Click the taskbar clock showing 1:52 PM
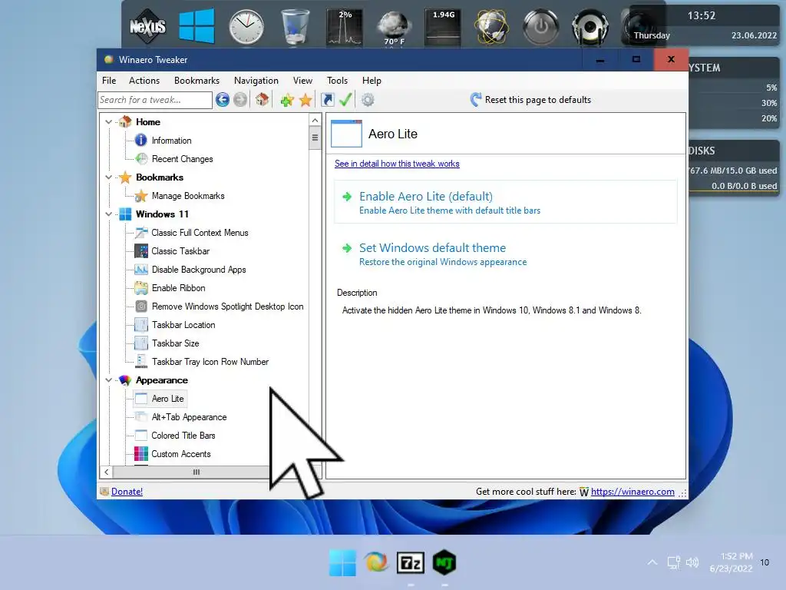Screen dimensions: 786x590 pyautogui.click(x=731, y=562)
